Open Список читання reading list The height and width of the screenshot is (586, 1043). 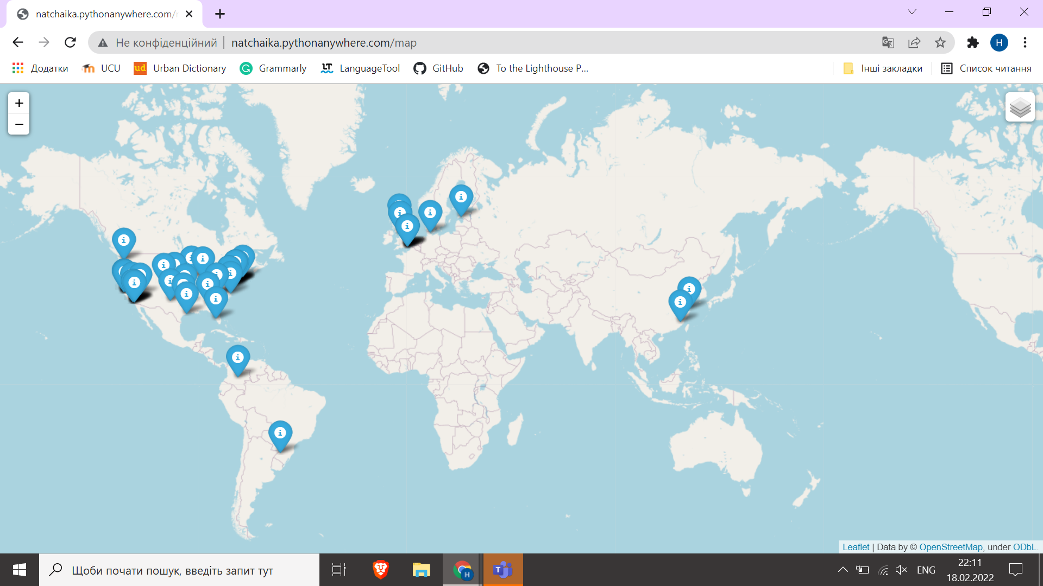click(985, 68)
